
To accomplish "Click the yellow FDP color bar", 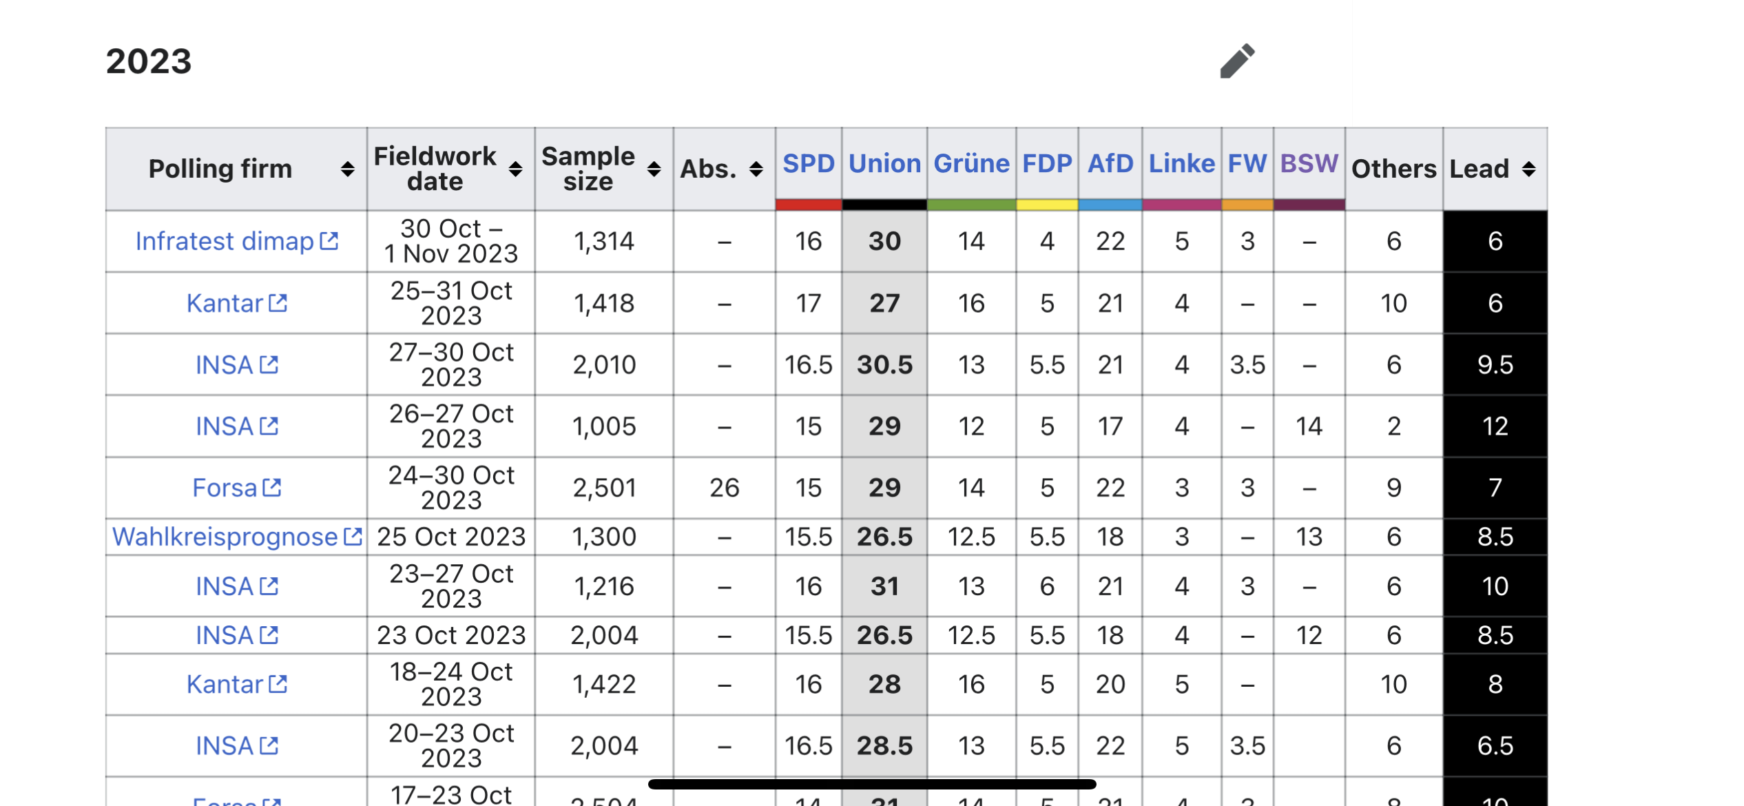I will [1047, 205].
